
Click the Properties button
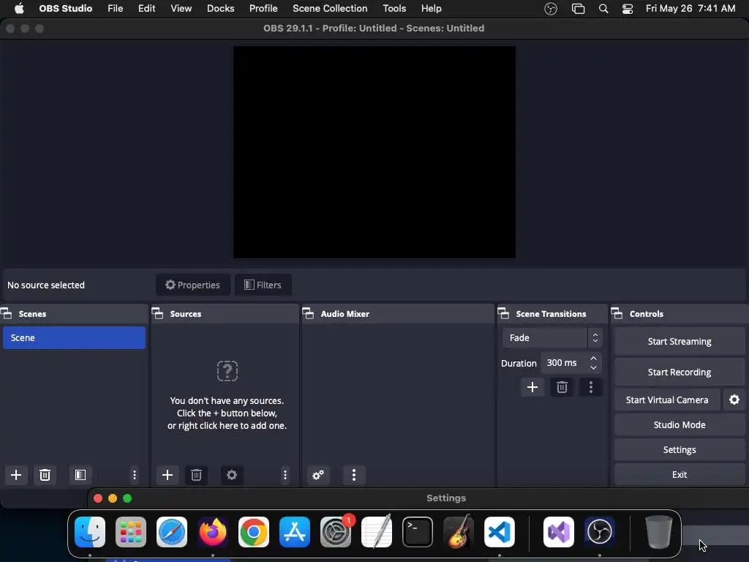192,285
